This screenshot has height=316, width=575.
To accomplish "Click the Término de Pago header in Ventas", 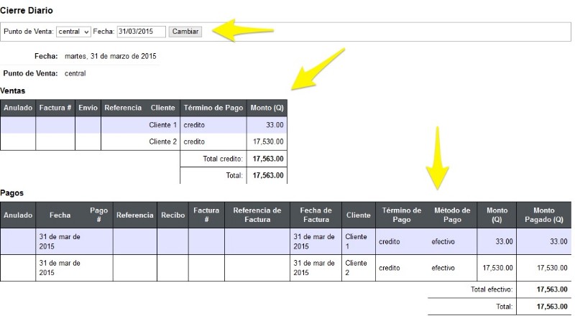I will point(213,108).
